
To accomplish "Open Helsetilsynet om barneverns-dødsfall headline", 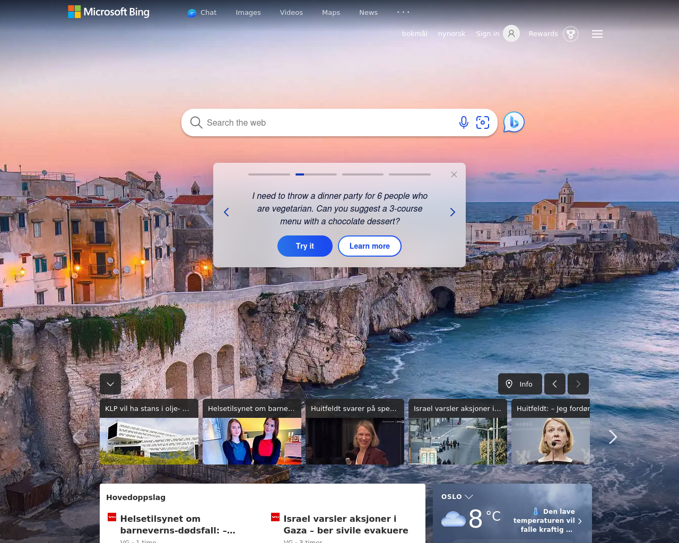I will [178, 524].
